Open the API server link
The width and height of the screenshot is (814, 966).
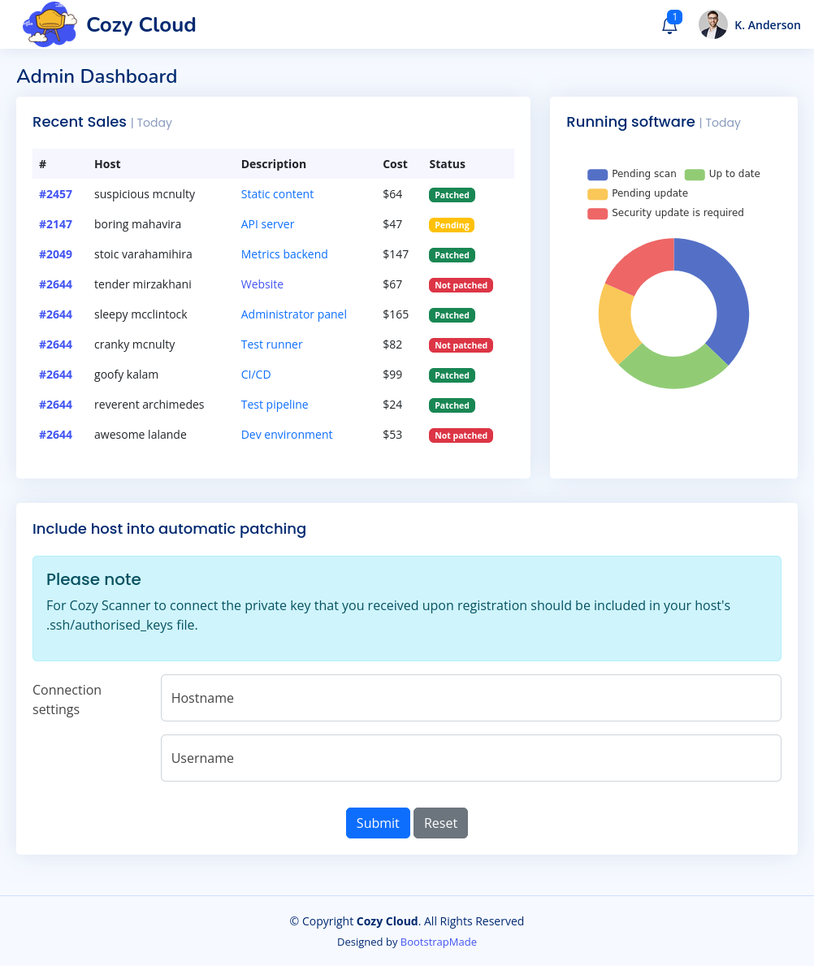click(x=267, y=224)
